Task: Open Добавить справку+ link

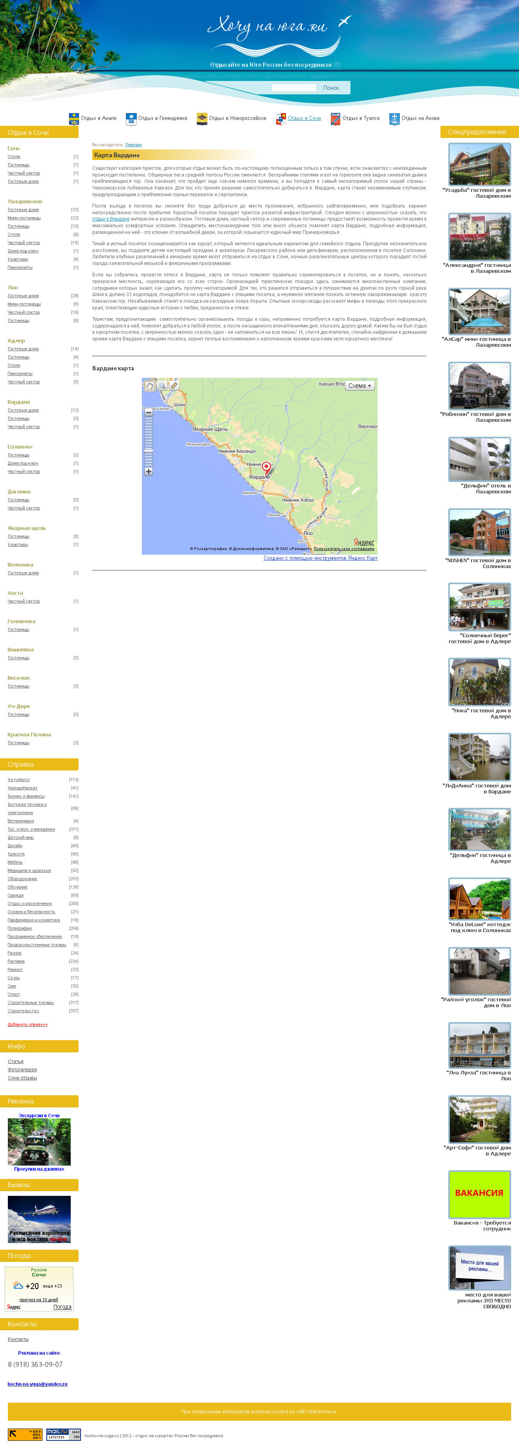Action: pyautogui.click(x=28, y=1024)
